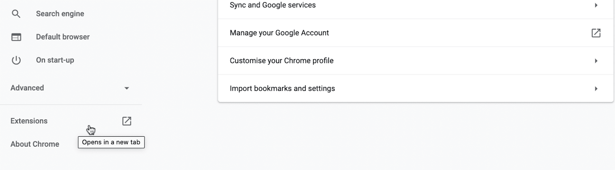
Task: Click Manage your Google Account external-link icon
Action: click(596, 33)
